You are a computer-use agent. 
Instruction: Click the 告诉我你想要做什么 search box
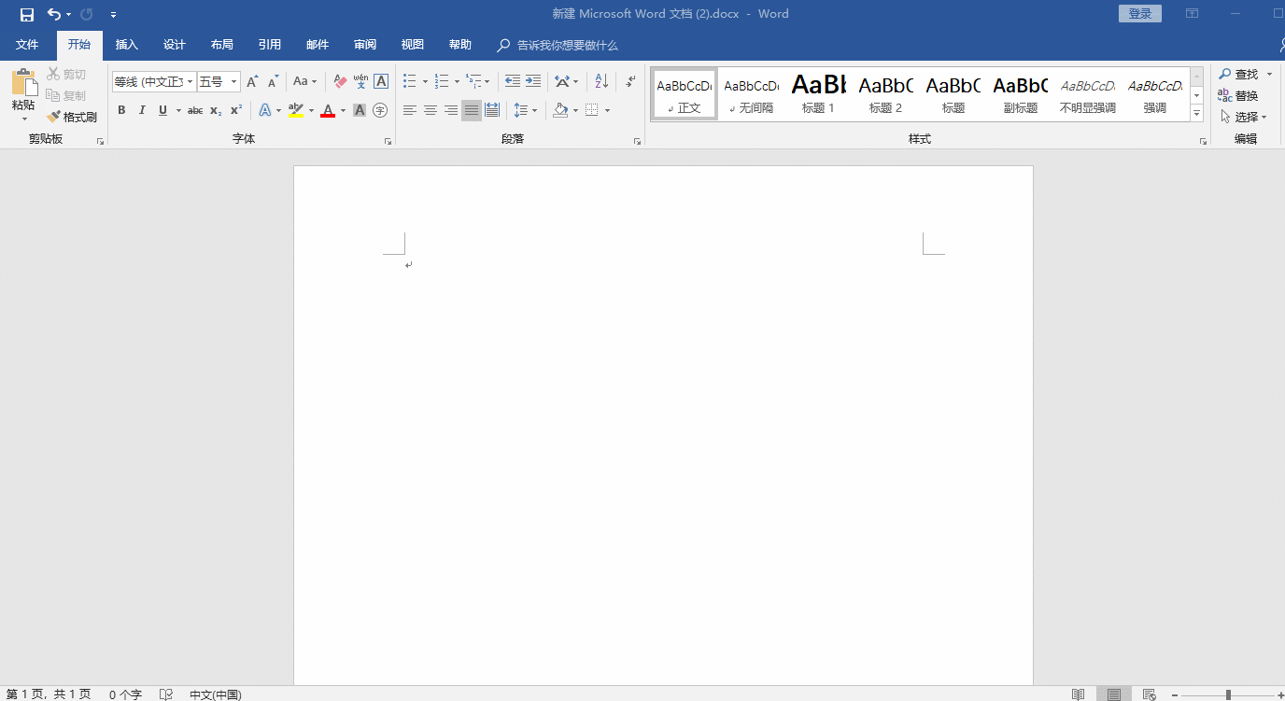tap(567, 45)
